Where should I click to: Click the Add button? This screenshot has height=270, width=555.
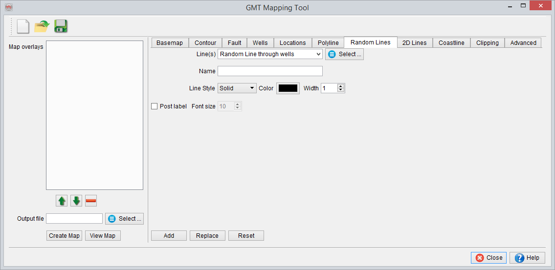coord(169,236)
